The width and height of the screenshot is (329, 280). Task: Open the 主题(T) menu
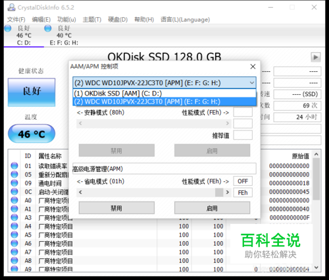tap(91, 20)
